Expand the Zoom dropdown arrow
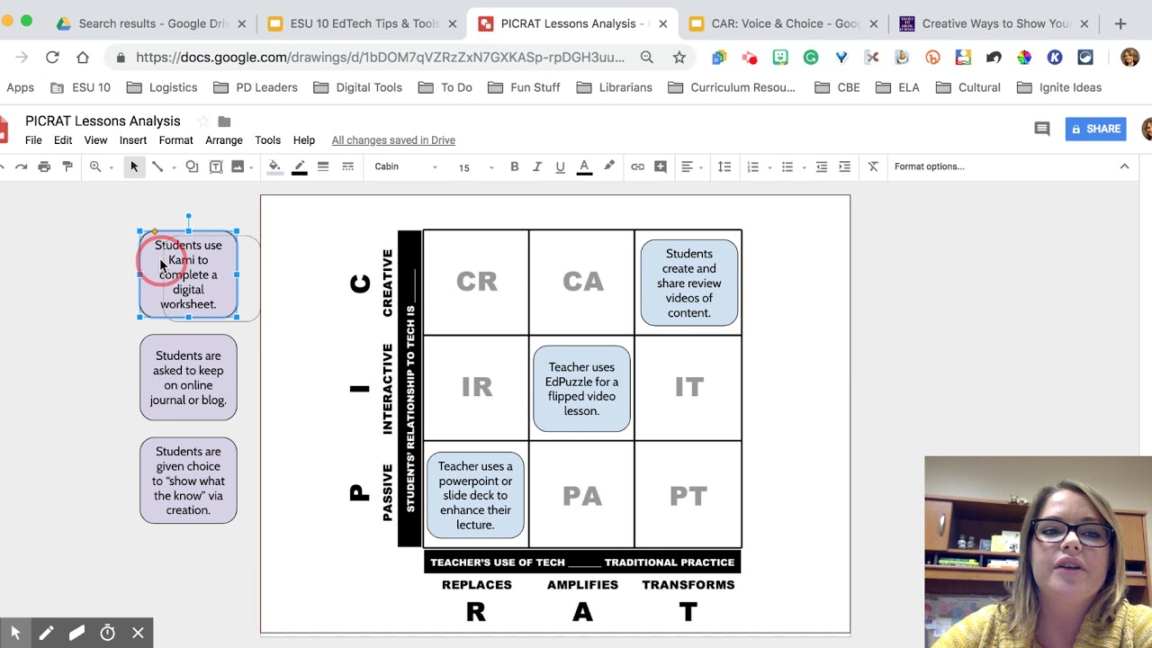The width and height of the screenshot is (1152, 648). click(x=112, y=167)
